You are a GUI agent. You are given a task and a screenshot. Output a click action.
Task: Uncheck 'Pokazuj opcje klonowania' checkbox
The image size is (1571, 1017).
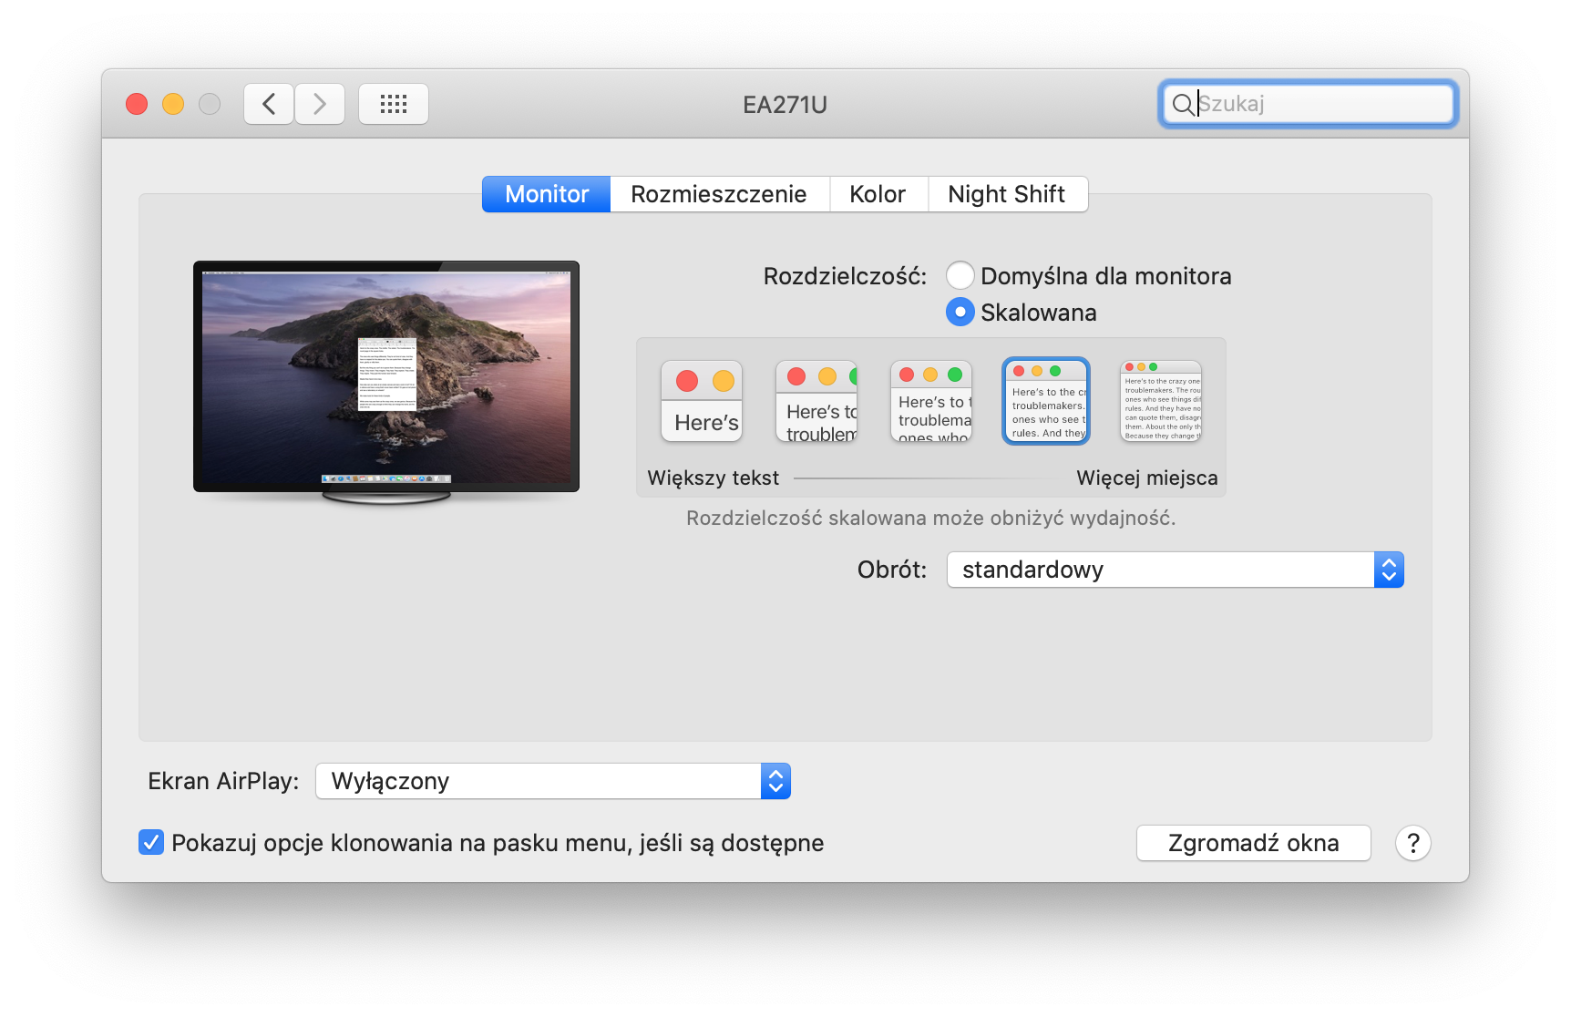(x=151, y=842)
